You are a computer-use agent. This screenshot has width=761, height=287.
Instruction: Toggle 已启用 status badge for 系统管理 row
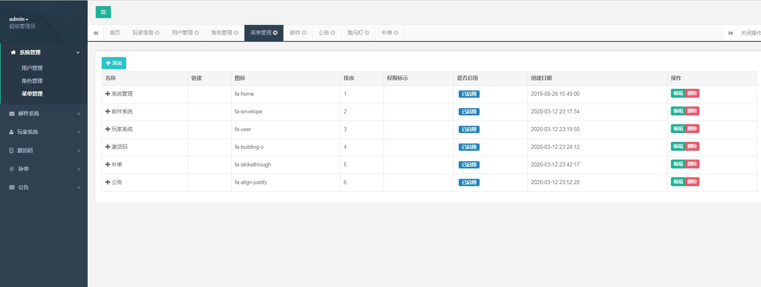(469, 94)
